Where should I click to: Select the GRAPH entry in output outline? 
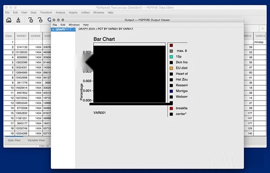coord(60,30)
